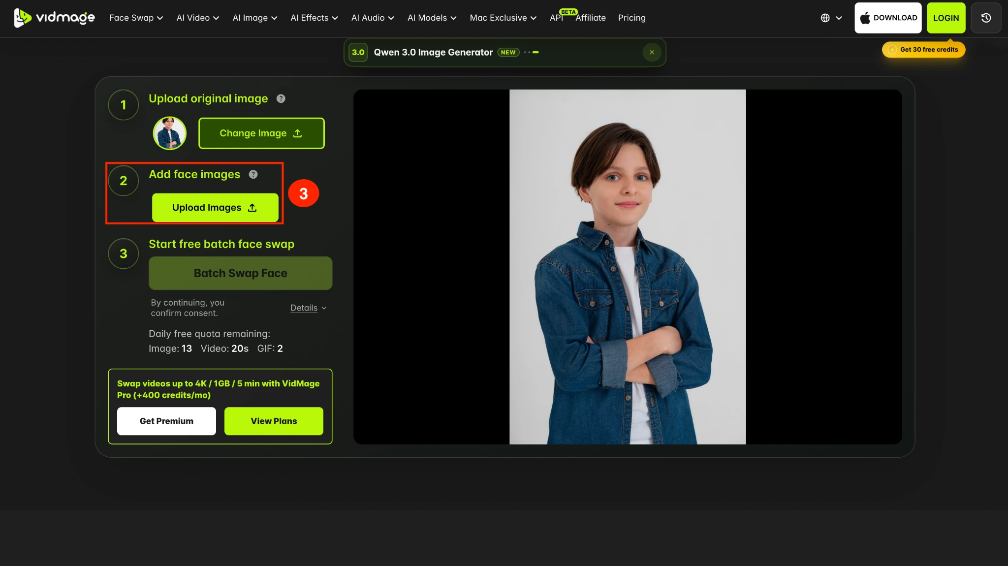Click the Upload Images button
The image size is (1008, 566).
click(x=215, y=208)
